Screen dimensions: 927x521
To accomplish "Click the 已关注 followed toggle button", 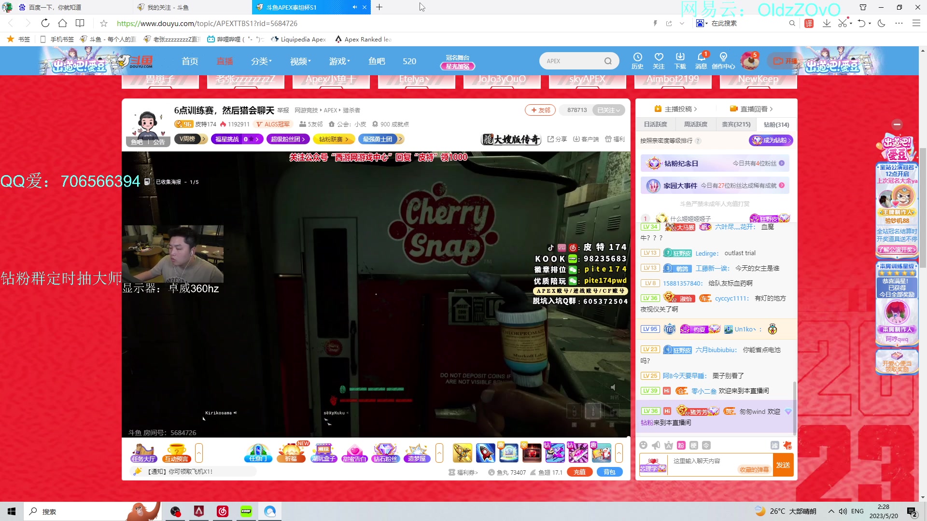I will (608, 110).
